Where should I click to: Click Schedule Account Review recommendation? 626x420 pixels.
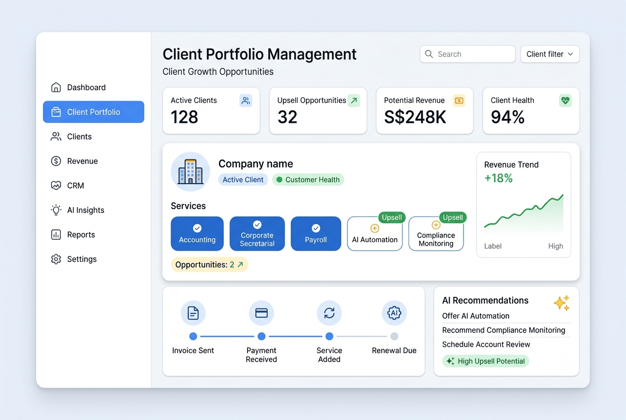(486, 345)
